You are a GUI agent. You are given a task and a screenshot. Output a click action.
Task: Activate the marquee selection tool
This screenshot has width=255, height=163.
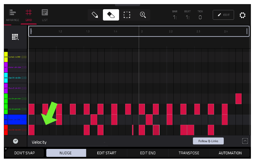point(127,15)
